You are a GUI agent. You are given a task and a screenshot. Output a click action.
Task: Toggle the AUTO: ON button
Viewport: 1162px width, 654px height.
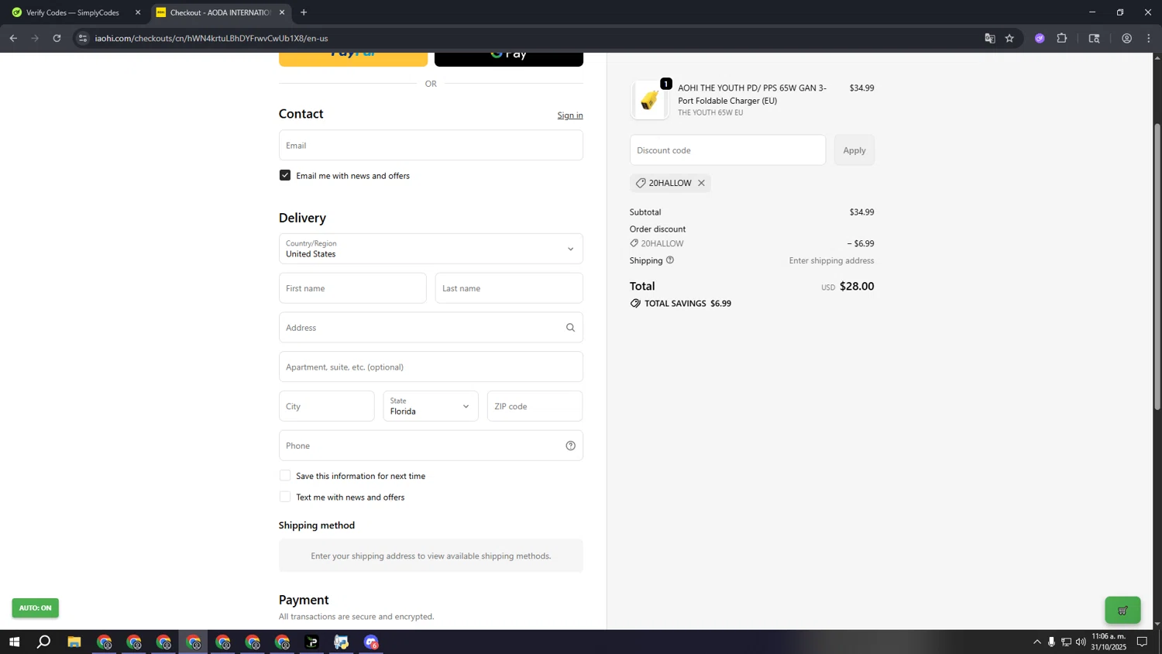pyautogui.click(x=35, y=608)
